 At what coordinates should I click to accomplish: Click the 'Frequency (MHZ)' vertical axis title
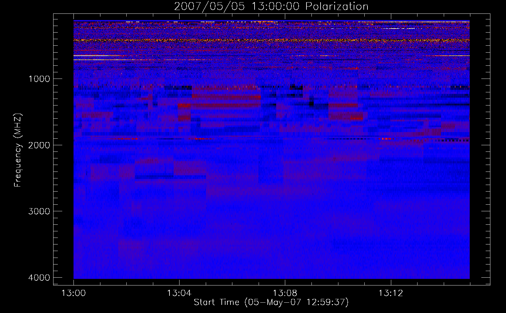pos(18,150)
